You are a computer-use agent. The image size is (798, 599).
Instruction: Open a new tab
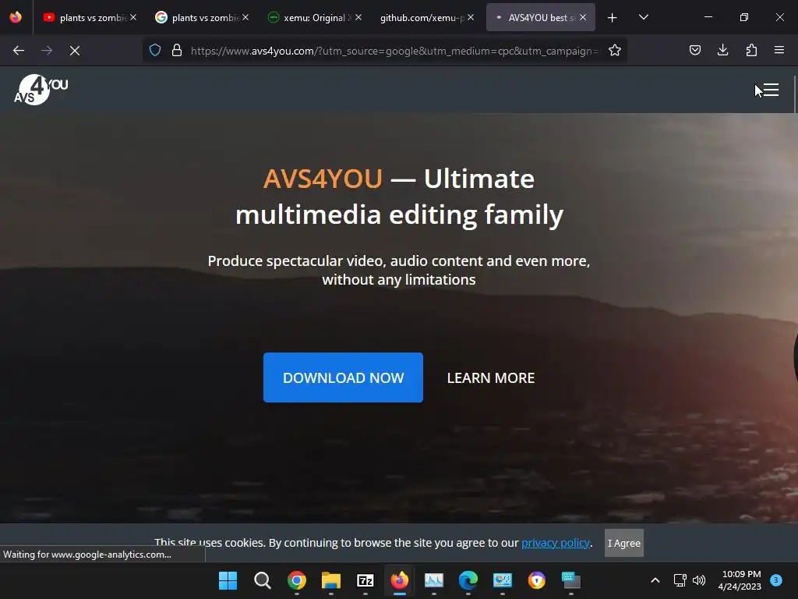[613, 18]
